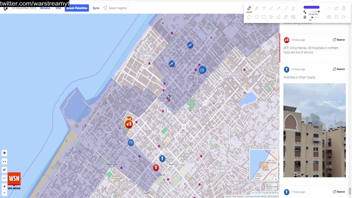Image resolution: width=352 pixels, height=198 pixels.
Task: Select the cursor pointer tool
Action: coord(271,17)
